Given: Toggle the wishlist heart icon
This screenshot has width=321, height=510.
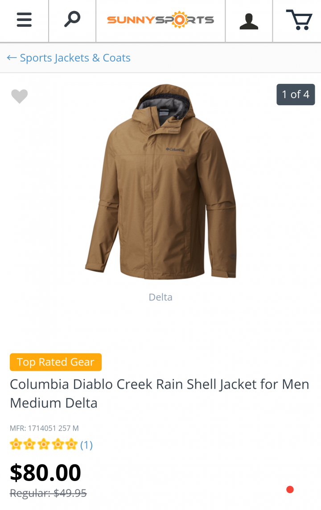Looking at the screenshot, I should (x=20, y=96).
